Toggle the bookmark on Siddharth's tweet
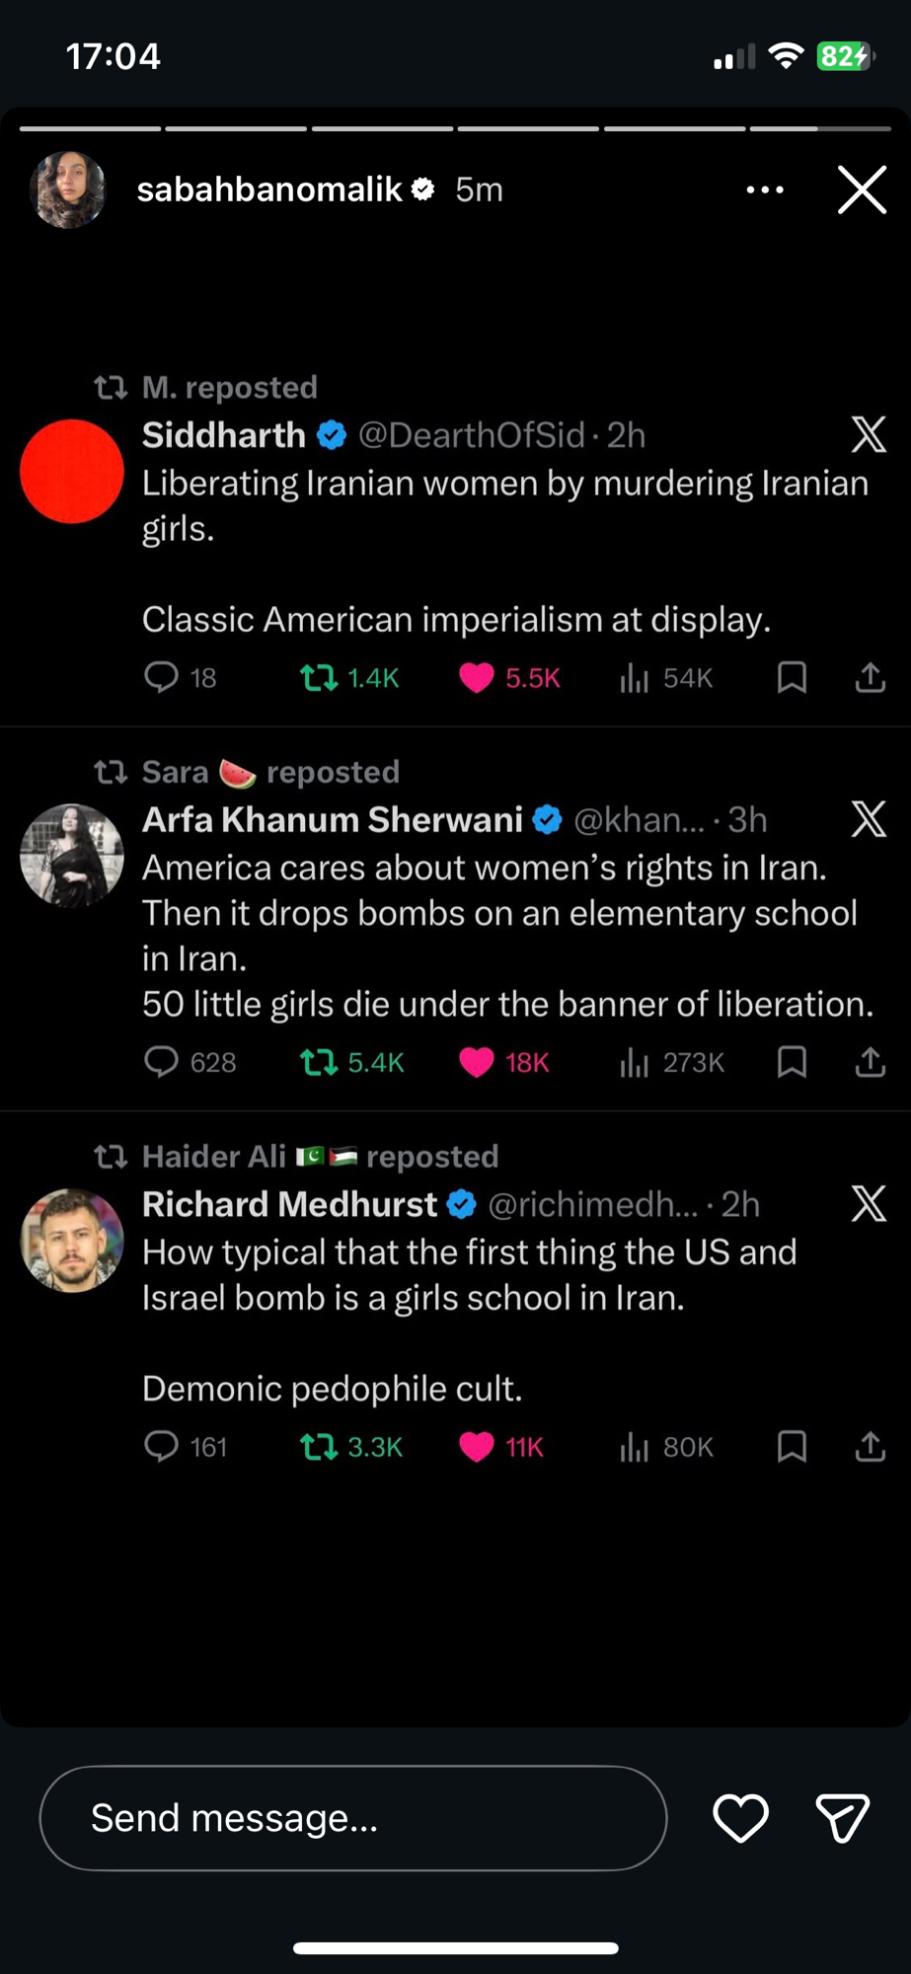 pyautogui.click(x=792, y=677)
